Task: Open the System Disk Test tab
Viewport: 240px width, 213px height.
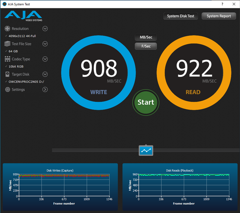Action: click(x=181, y=16)
